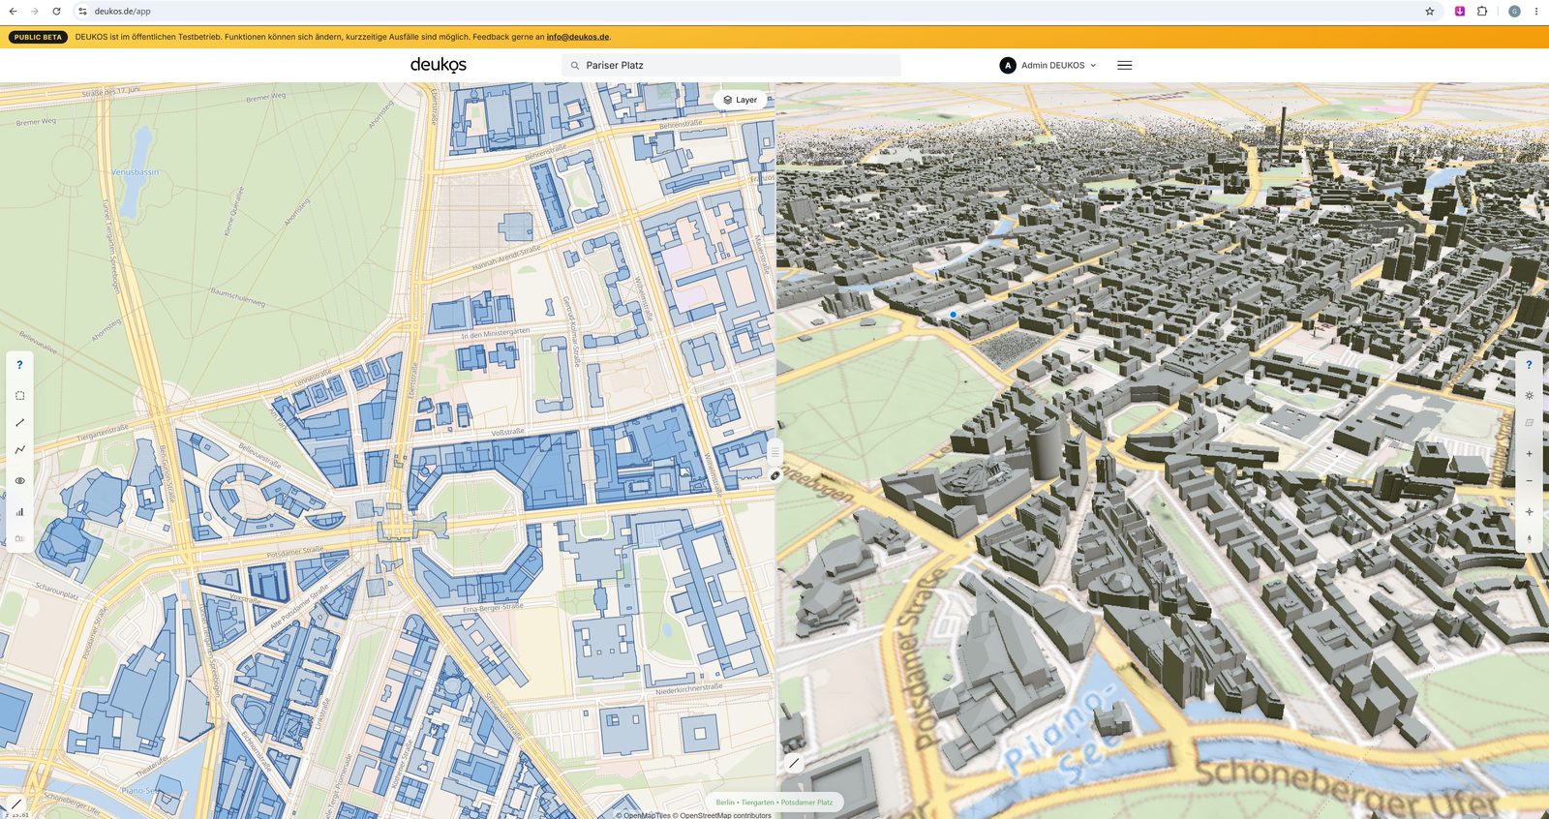Zoom in with the plus button in the 3D view
Image resolution: width=1549 pixels, height=819 pixels.
(x=1529, y=453)
